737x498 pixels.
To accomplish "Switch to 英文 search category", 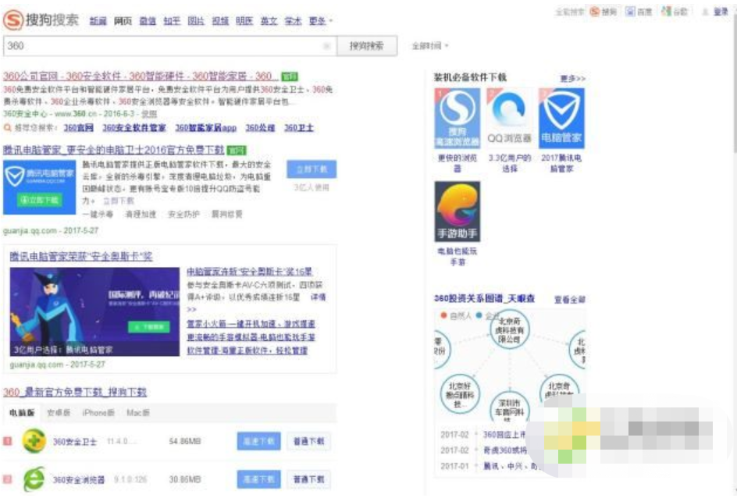I will [x=269, y=21].
